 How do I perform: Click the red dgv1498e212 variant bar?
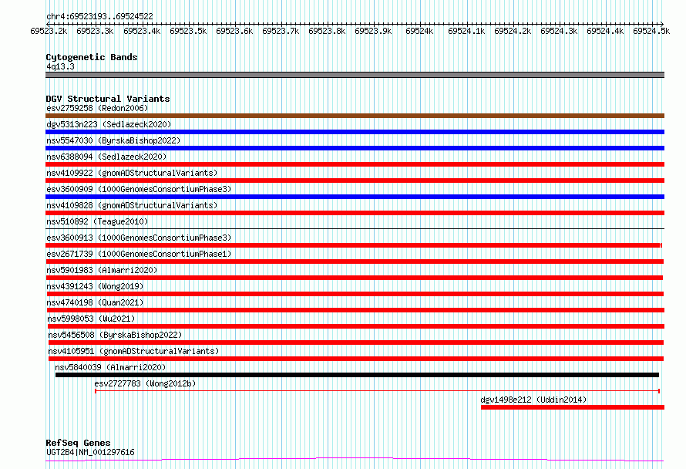pos(573,407)
